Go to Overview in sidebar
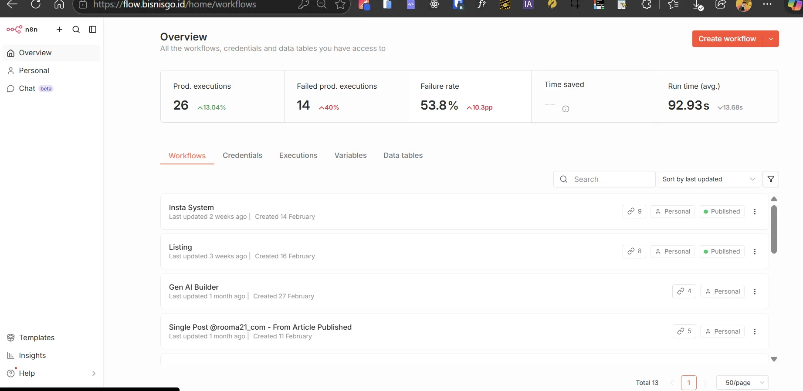The height and width of the screenshot is (391, 803). pyautogui.click(x=51, y=53)
